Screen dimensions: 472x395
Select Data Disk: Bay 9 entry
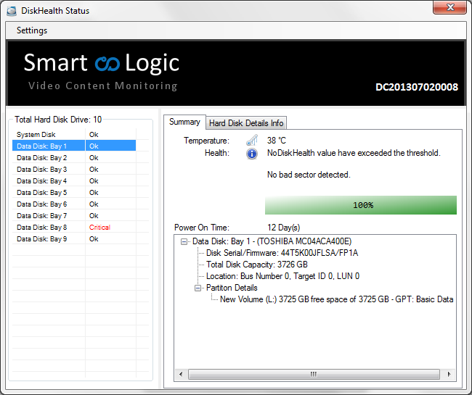(x=42, y=239)
